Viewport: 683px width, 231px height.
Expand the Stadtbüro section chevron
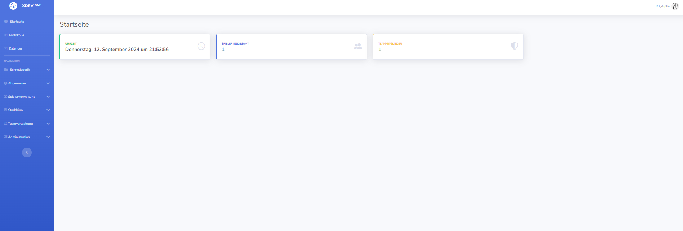click(x=48, y=110)
